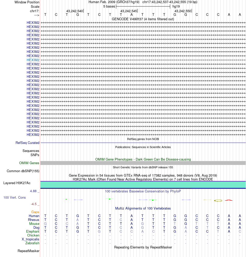This screenshot has height=257, width=246.
Task: Click the SNPs subtrack label
Action: tap(35, 155)
